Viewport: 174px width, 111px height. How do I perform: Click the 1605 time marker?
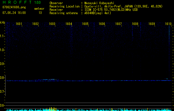point(85,24)
